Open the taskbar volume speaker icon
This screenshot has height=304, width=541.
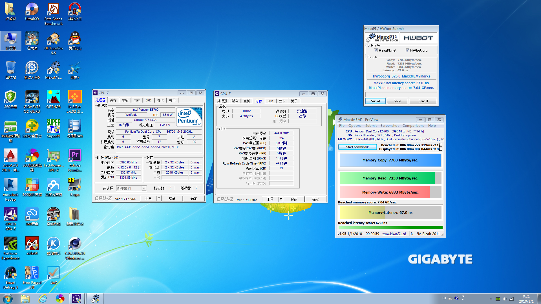click(x=504, y=299)
